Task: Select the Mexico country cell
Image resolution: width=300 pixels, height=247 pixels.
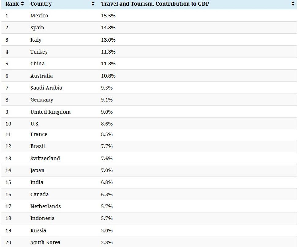Action: (39, 16)
